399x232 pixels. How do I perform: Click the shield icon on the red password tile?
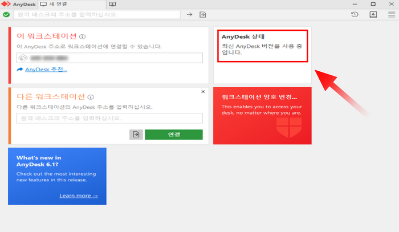pos(289,127)
